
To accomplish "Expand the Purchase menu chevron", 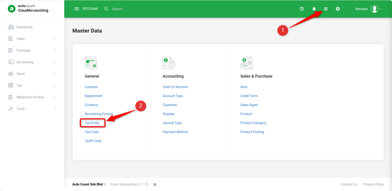I will coord(54,50).
